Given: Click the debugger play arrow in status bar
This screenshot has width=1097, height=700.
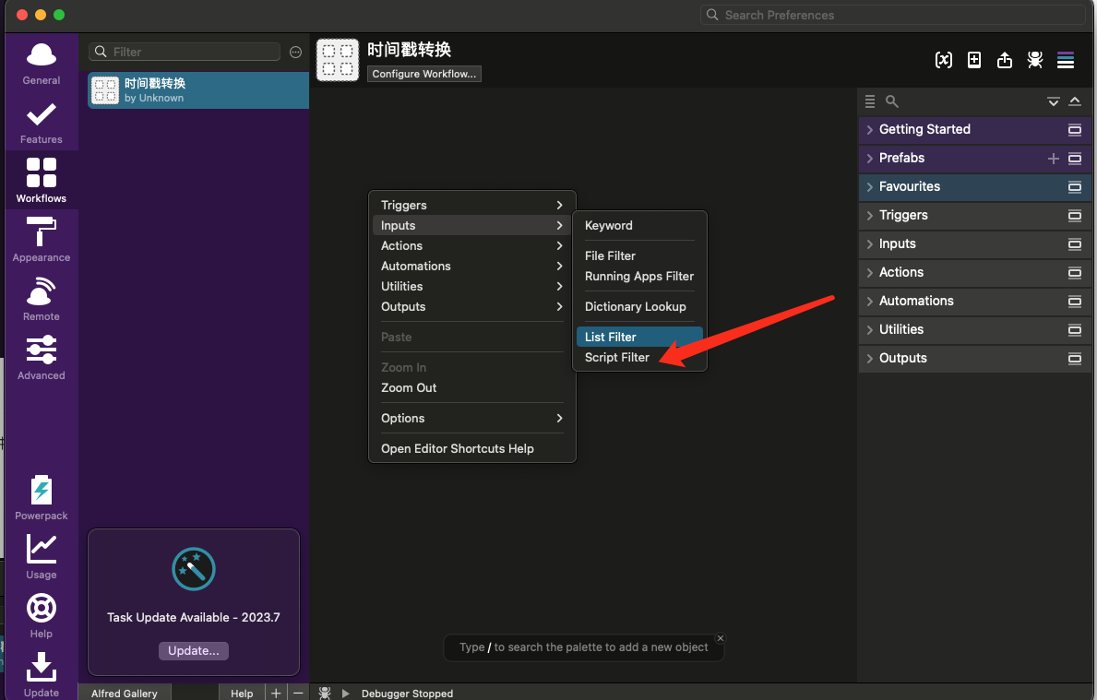Looking at the screenshot, I should coord(346,693).
